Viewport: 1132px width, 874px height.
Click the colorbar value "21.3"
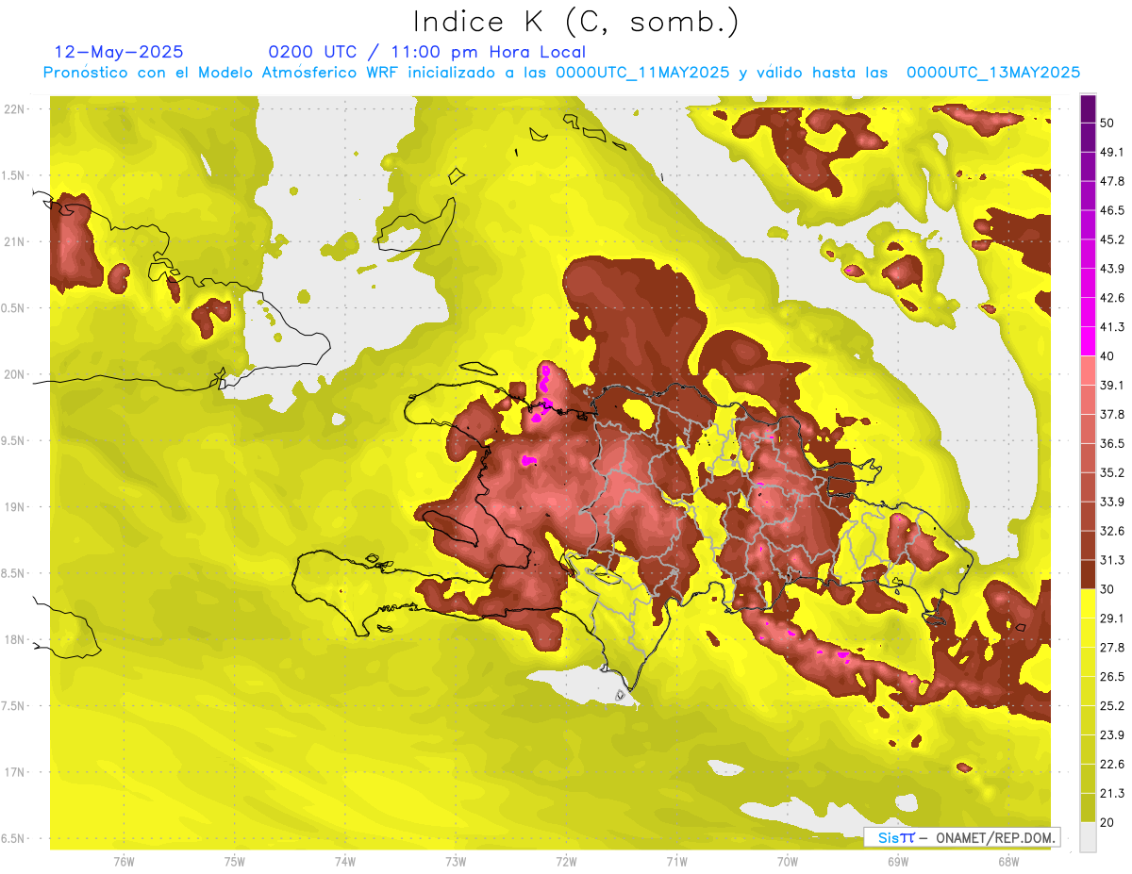[x=1112, y=794]
